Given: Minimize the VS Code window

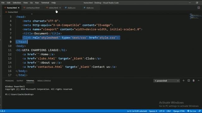Looking at the screenshot, I should coord(190,3).
